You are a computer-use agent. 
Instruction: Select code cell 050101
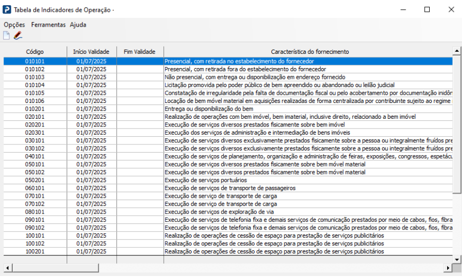click(x=35, y=165)
